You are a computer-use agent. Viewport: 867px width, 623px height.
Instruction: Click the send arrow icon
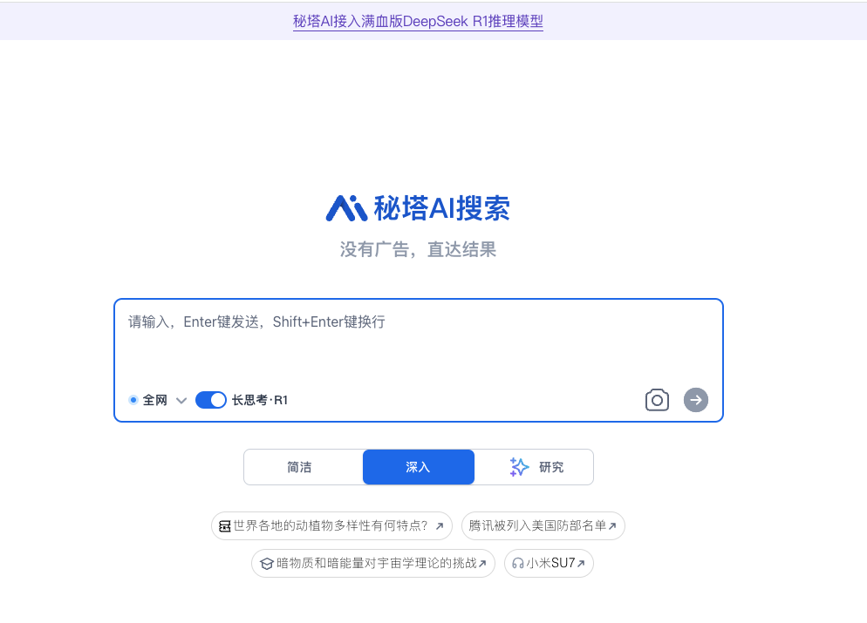696,400
